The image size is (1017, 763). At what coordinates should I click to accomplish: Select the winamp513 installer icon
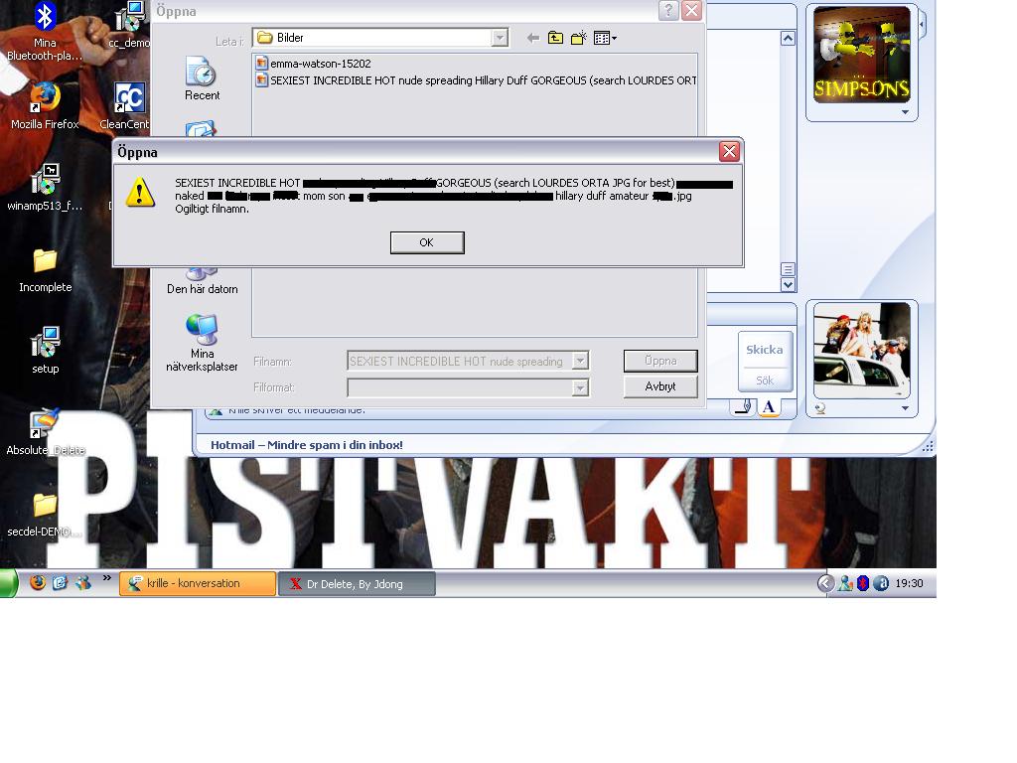click(x=45, y=188)
